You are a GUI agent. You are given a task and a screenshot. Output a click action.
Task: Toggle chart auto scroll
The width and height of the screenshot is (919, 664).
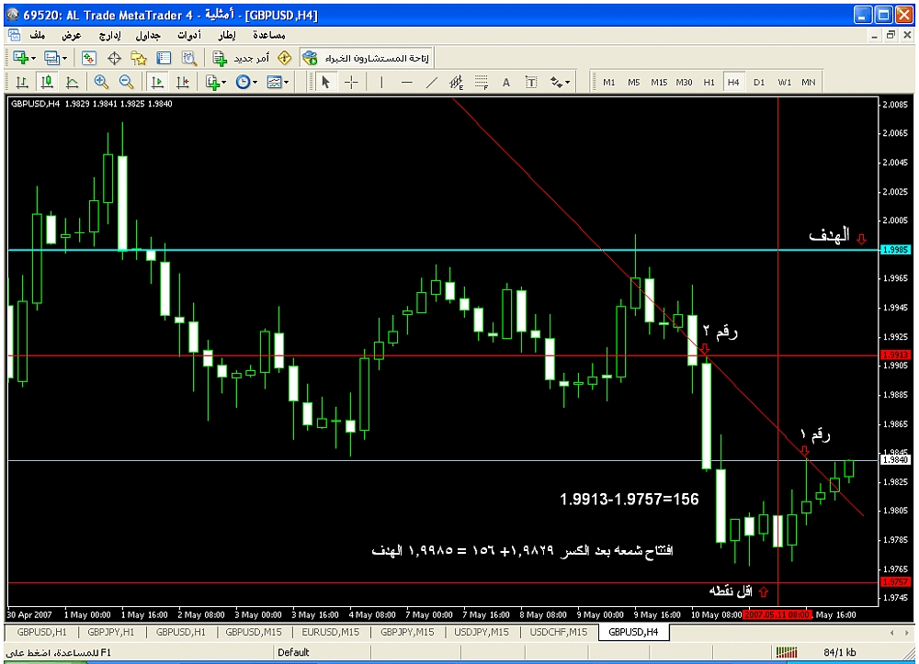tap(157, 82)
